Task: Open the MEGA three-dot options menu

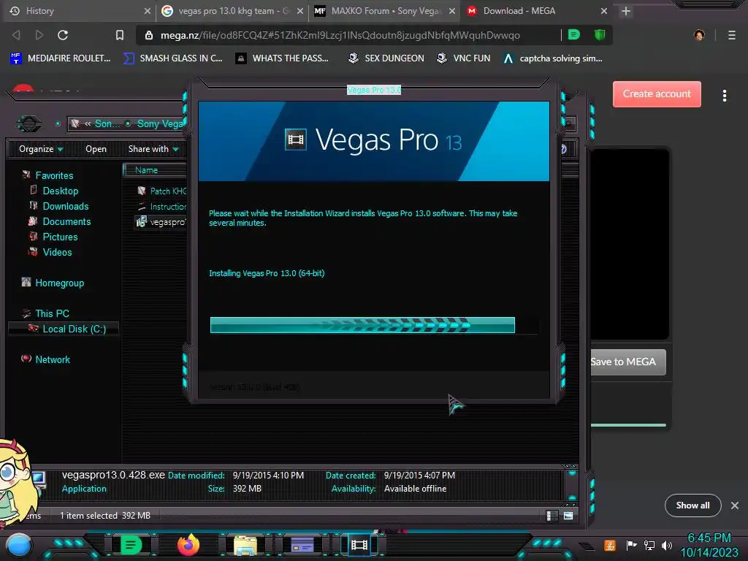Action: click(725, 96)
